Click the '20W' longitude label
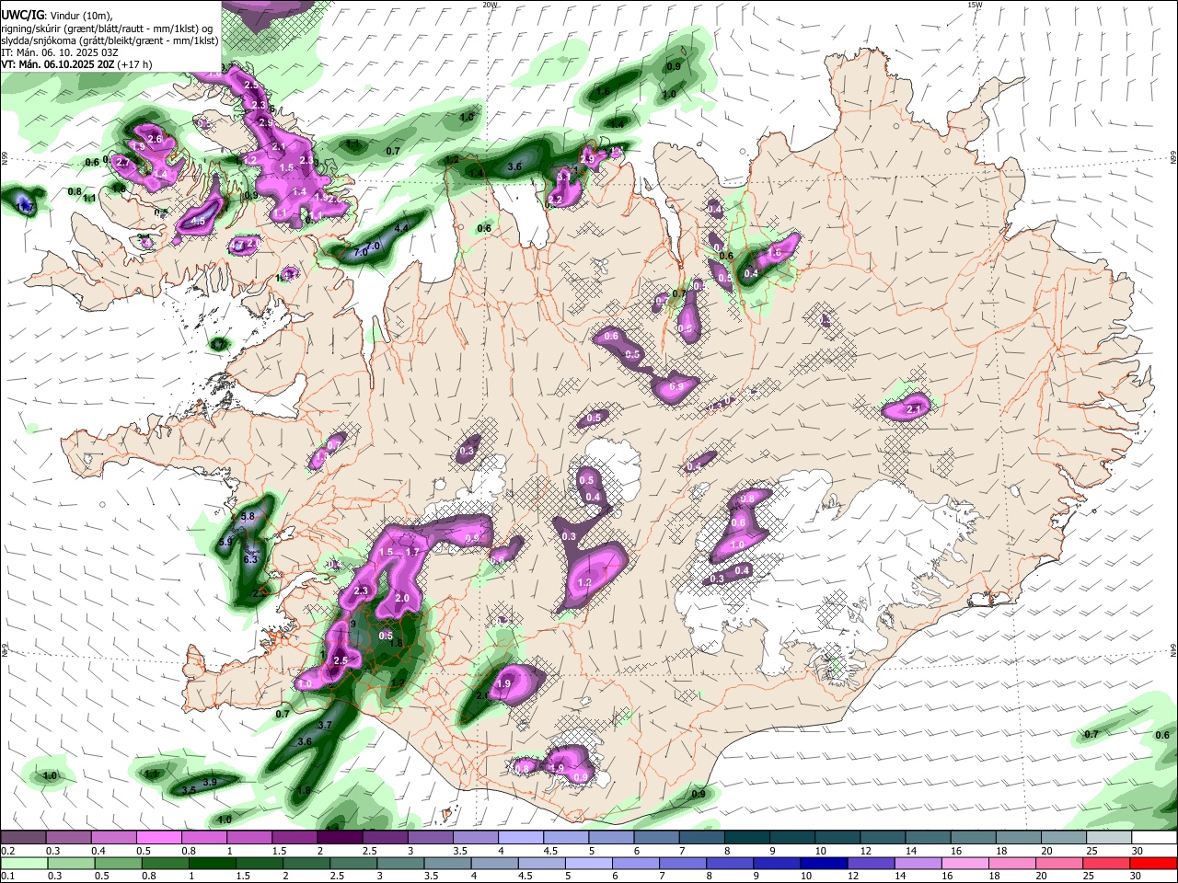 [x=491, y=5]
